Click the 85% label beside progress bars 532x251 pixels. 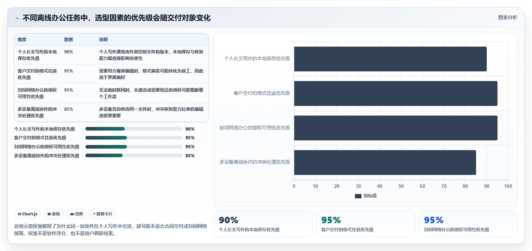coord(190,156)
